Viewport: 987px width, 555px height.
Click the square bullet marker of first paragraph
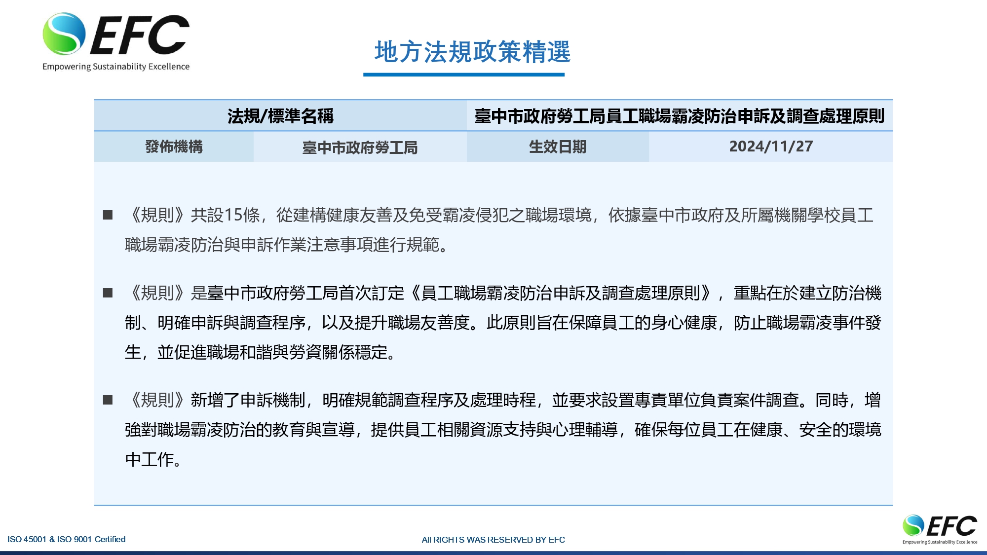[108, 215]
